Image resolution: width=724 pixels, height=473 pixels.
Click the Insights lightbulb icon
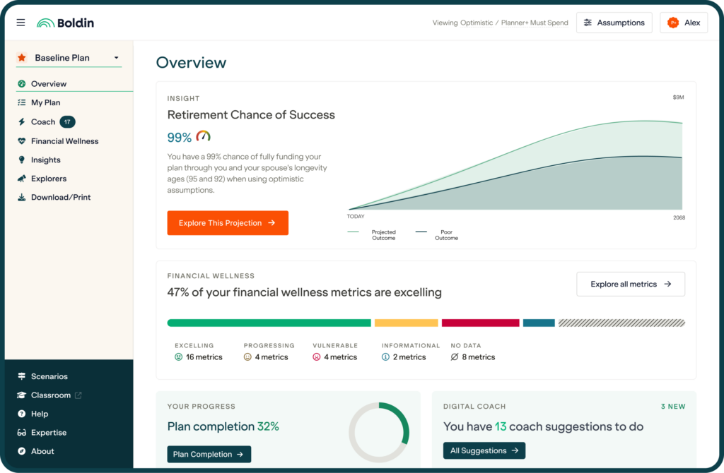click(x=22, y=160)
